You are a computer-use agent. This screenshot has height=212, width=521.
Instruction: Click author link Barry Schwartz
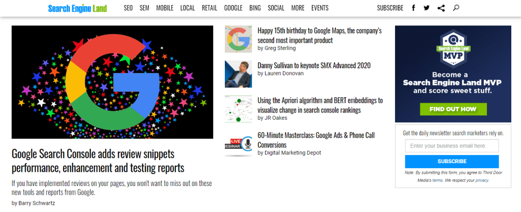[38, 203]
